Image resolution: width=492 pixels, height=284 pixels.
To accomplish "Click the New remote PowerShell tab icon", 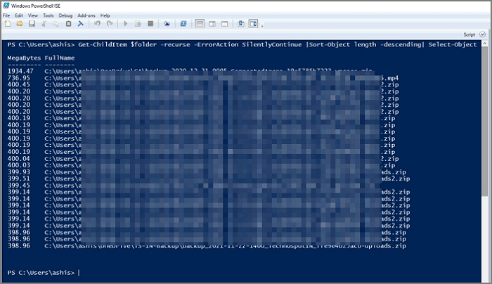I will (x=167, y=23).
